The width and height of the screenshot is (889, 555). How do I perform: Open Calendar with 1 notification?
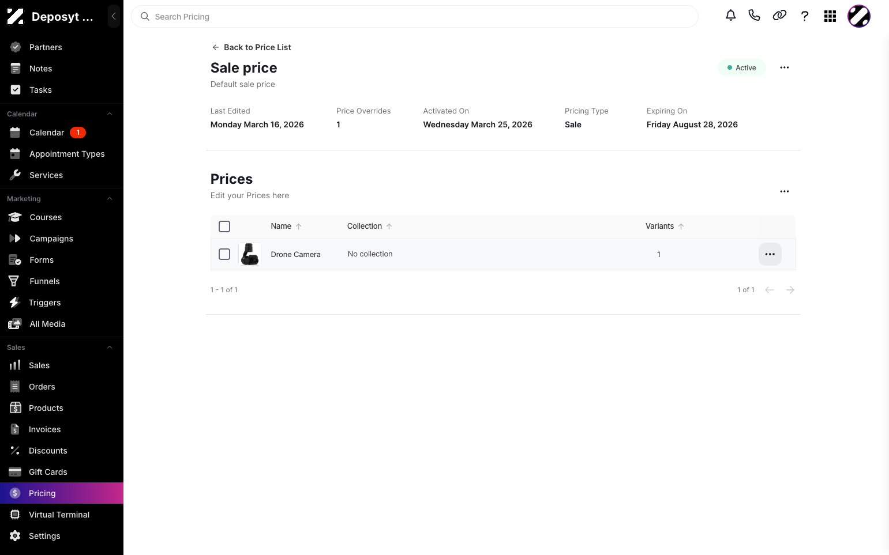point(62,133)
